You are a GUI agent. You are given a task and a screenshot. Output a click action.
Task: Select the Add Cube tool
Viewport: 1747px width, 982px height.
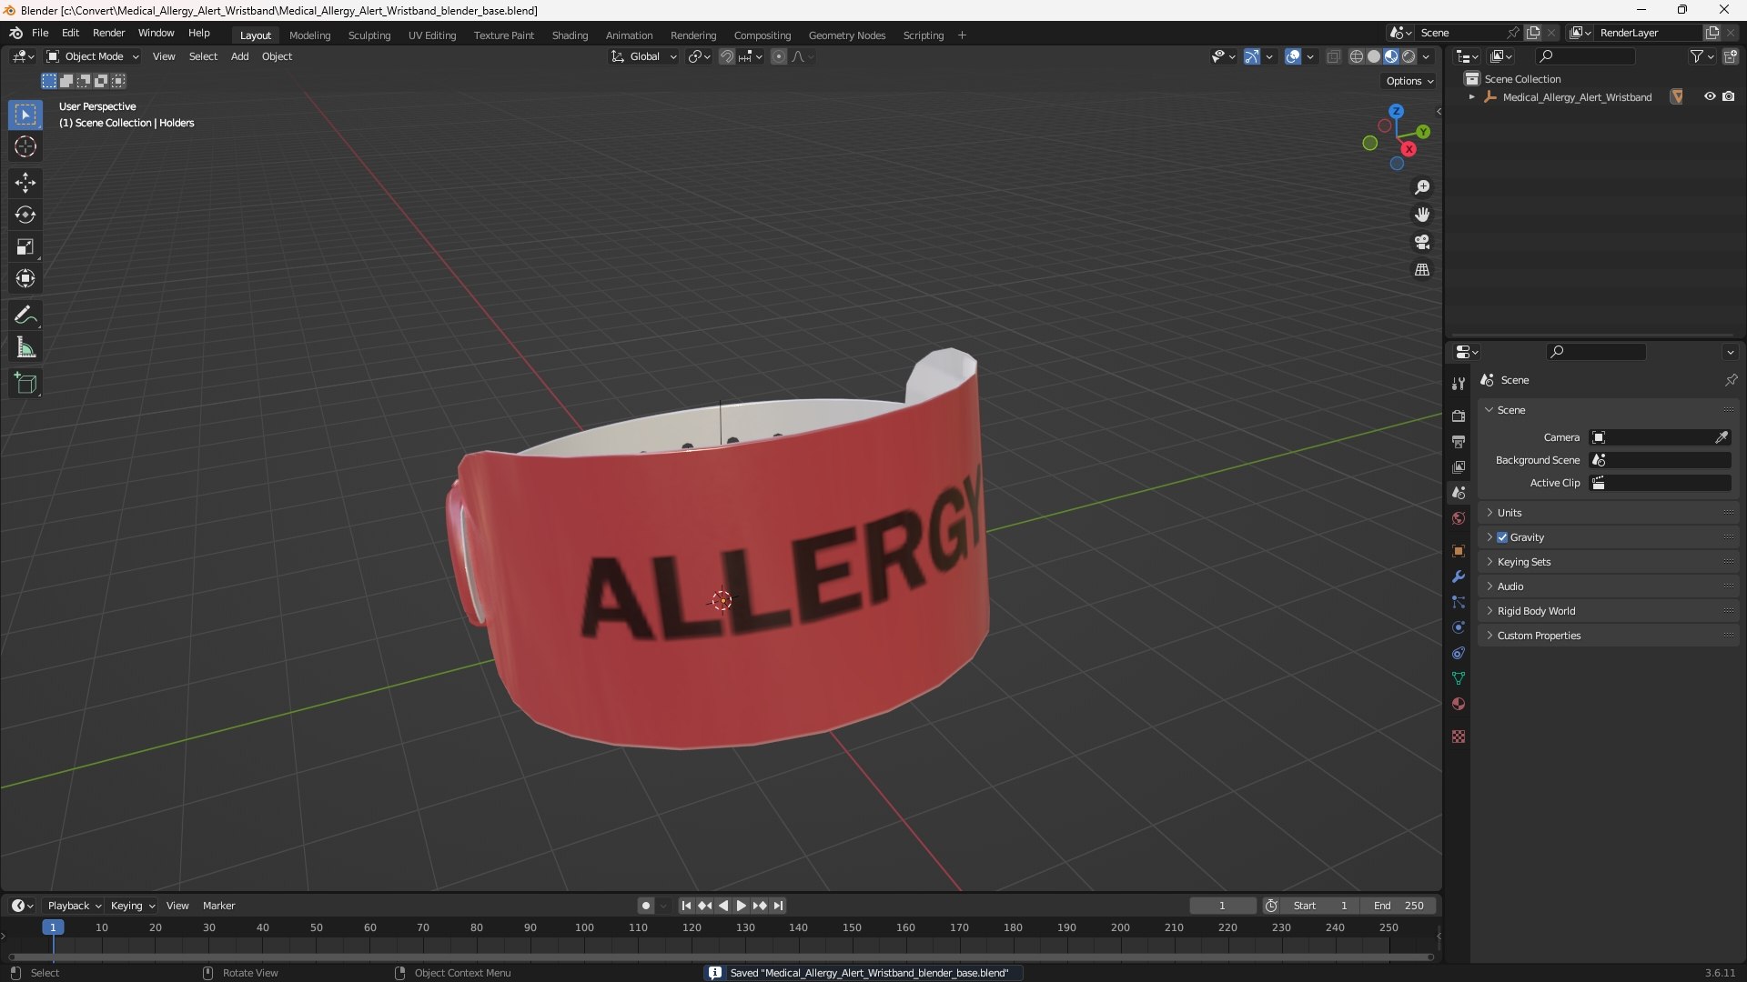(x=25, y=384)
